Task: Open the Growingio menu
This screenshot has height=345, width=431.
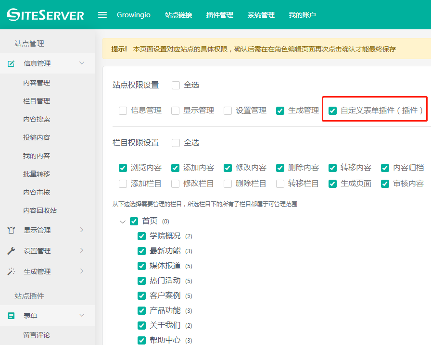Action: (134, 15)
